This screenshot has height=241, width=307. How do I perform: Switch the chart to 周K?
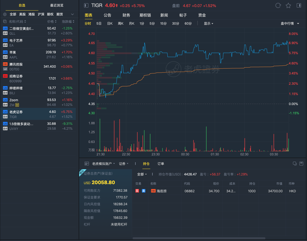[x=121, y=24]
